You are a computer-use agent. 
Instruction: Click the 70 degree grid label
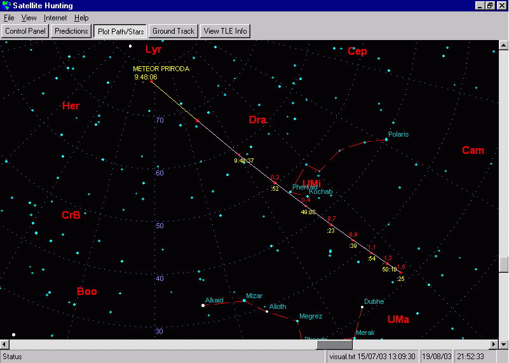tap(159, 120)
